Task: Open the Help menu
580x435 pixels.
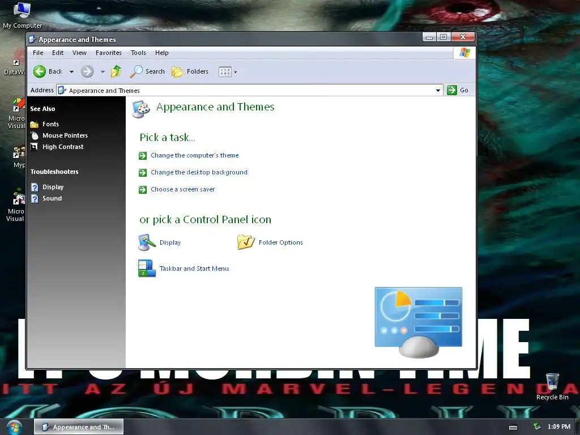Action: [x=161, y=53]
